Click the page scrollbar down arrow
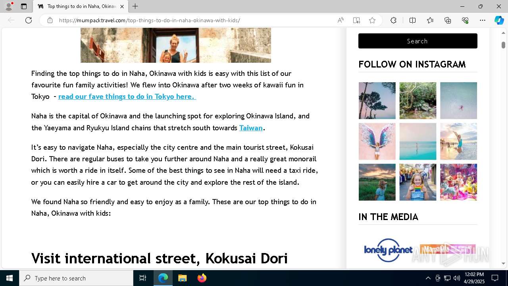 pyautogui.click(x=503, y=263)
